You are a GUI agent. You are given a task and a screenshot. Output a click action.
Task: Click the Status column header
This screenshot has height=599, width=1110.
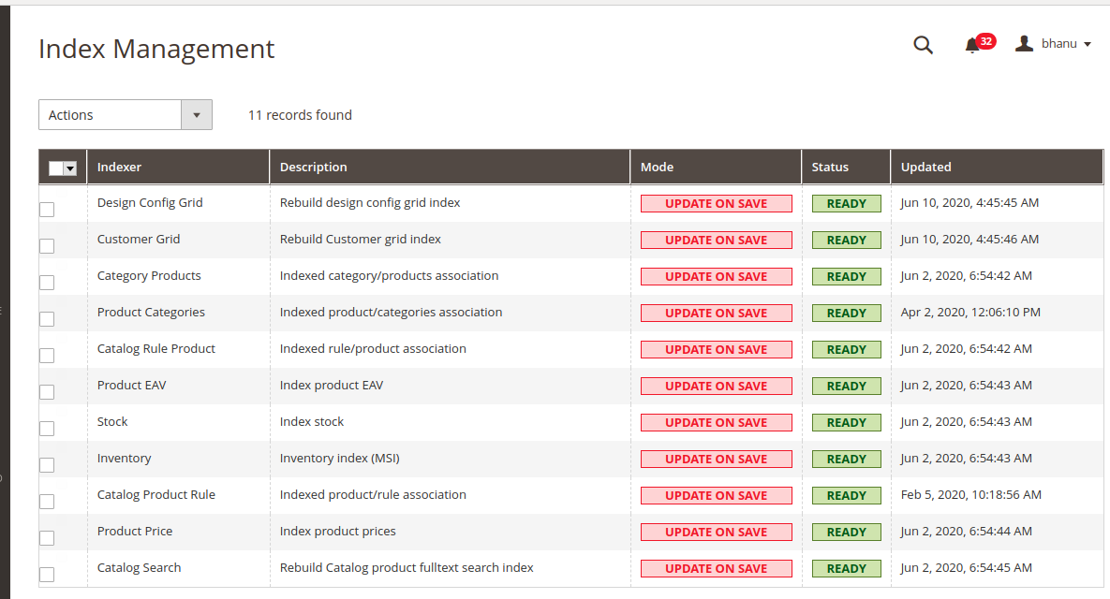[829, 167]
